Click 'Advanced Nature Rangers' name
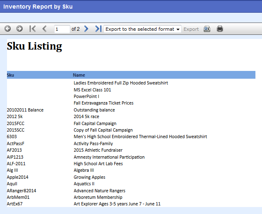Viewport: 262px width, 214px height. point(99,191)
